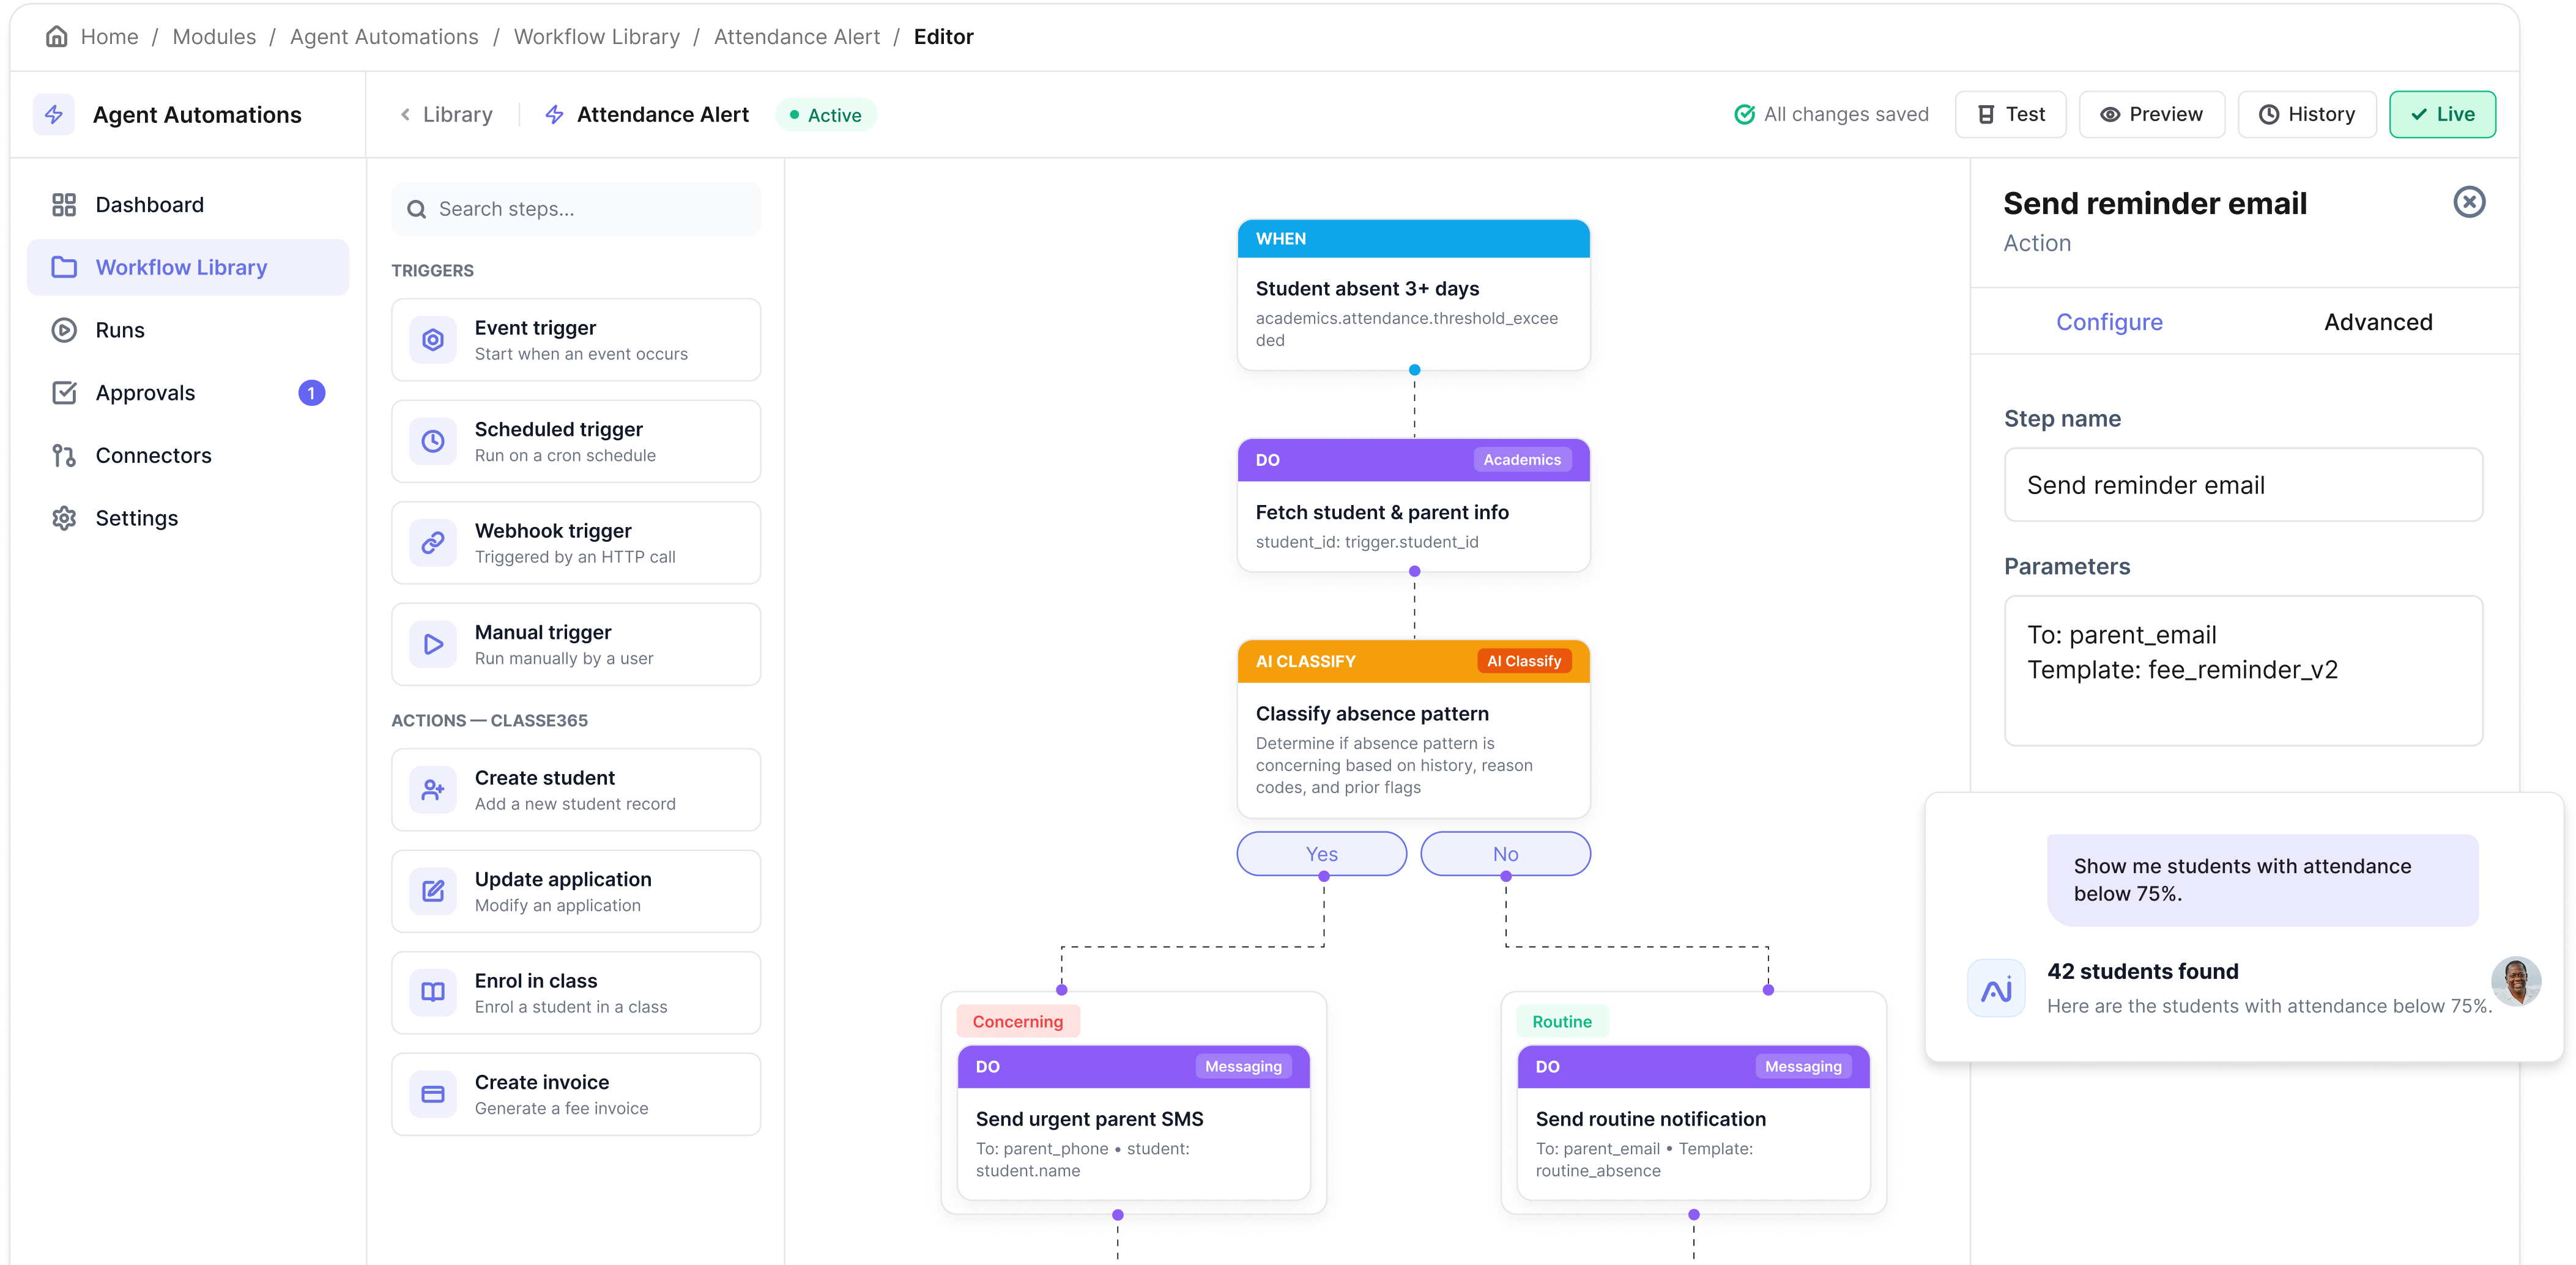Click the Approvals checkbox icon
The image size is (2576, 1265).
tap(64, 393)
